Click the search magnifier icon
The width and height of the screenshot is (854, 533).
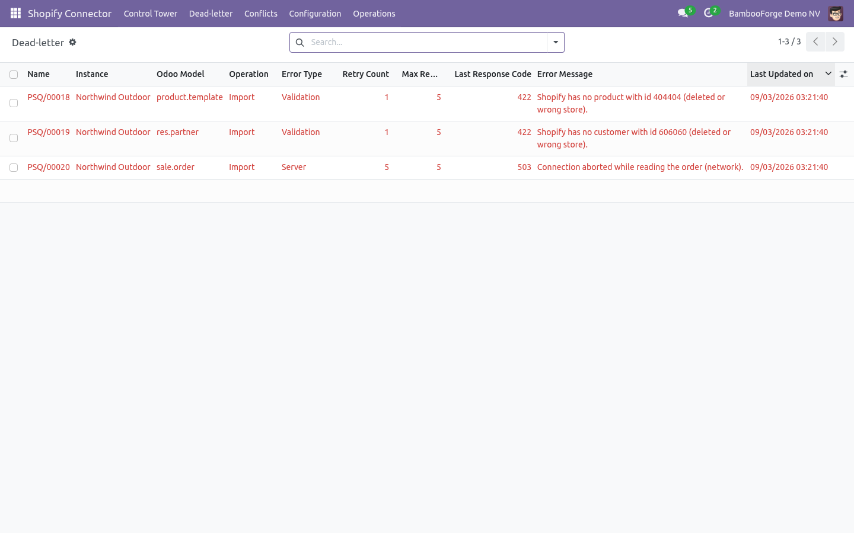click(x=299, y=42)
